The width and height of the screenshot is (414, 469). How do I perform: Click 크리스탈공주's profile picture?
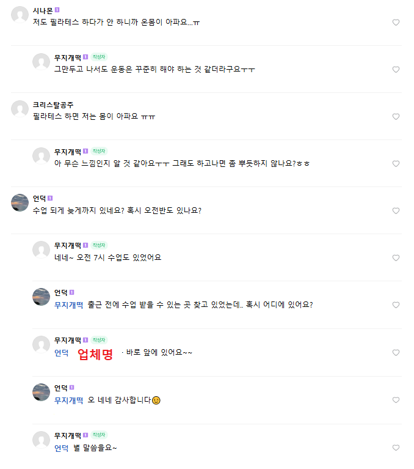[x=20, y=109]
